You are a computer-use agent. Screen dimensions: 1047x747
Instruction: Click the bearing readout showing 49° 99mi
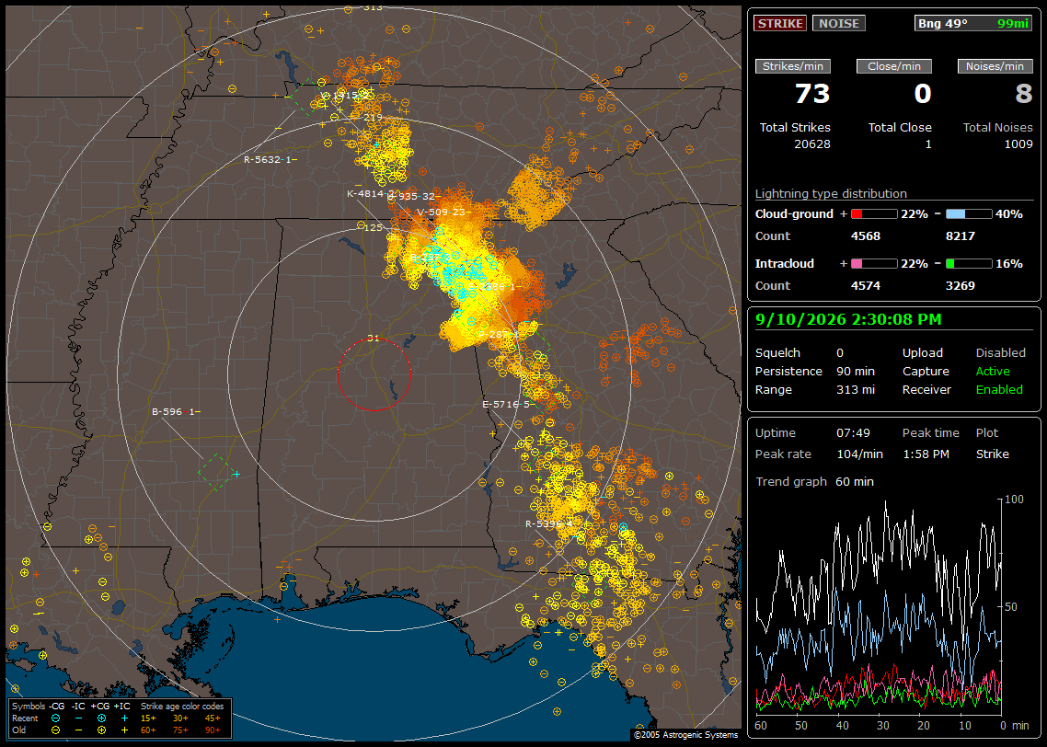click(973, 23)
